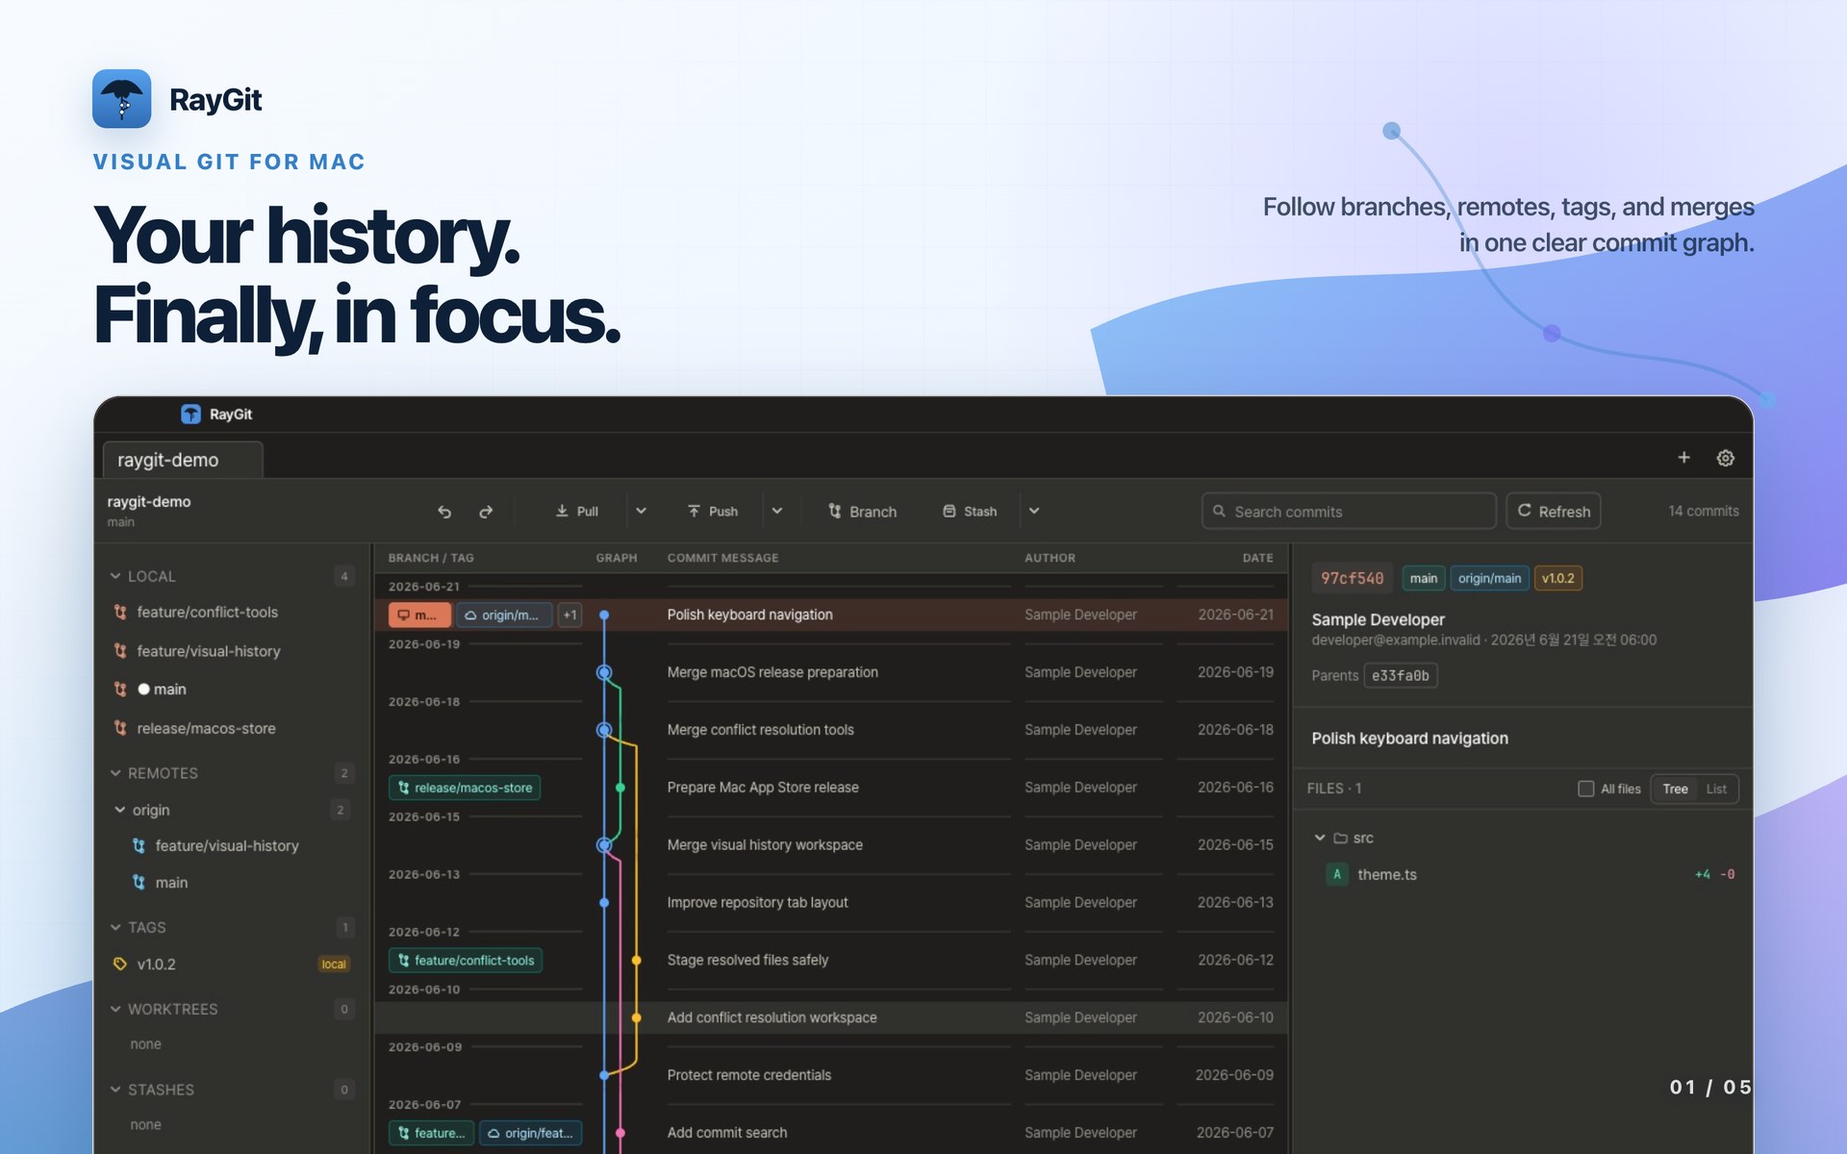Click the blue origin/main tag in details
This screenshot has height=1154, width=1847.
[1489, 578]
